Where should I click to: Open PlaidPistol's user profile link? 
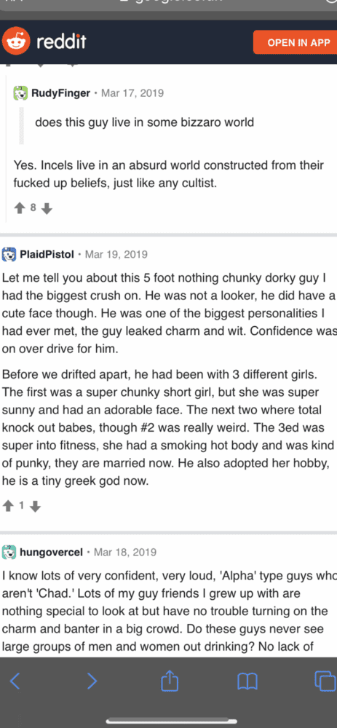(x=47, y=254)
